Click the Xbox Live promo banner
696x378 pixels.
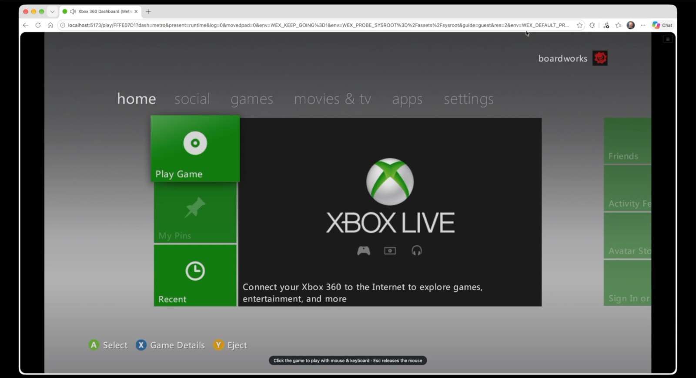390,212
